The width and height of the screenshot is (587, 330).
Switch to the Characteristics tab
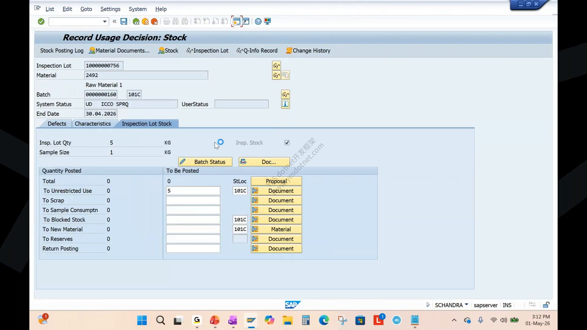coord(93,124)
